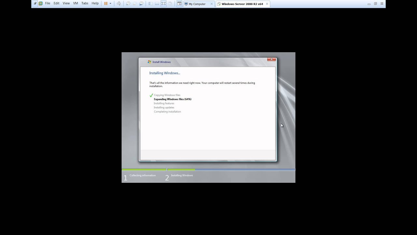Click 'Expanding Windows files (64%)' text
The height and width of the screenshot is (235, 417).
tap(173, 99)
